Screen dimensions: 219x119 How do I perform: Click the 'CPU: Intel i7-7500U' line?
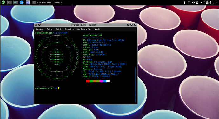tap(102, 71)
